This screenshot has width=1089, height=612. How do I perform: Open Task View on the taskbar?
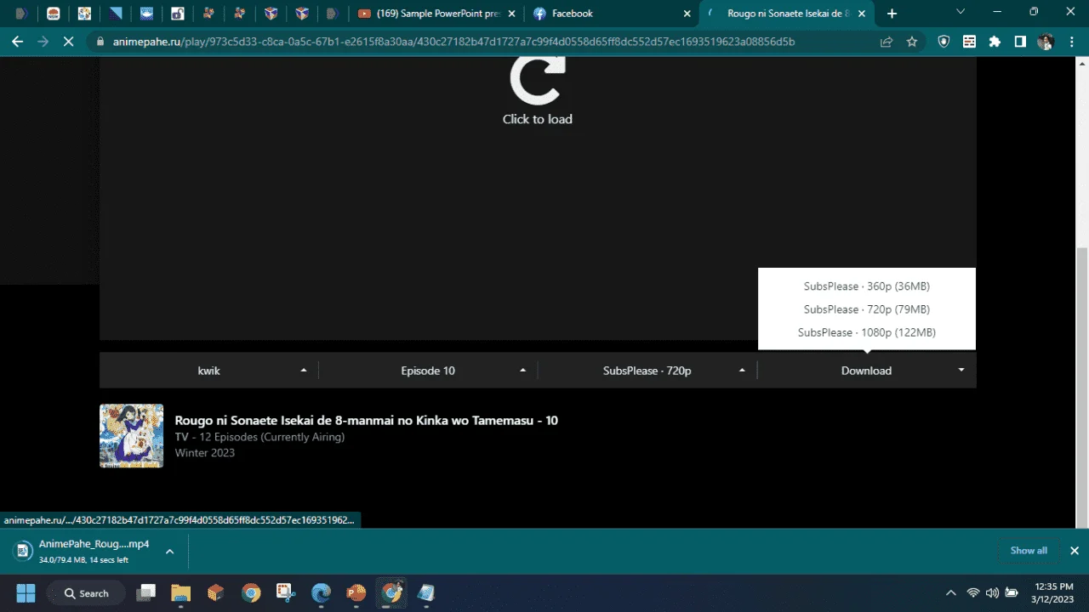click(147, 593)
